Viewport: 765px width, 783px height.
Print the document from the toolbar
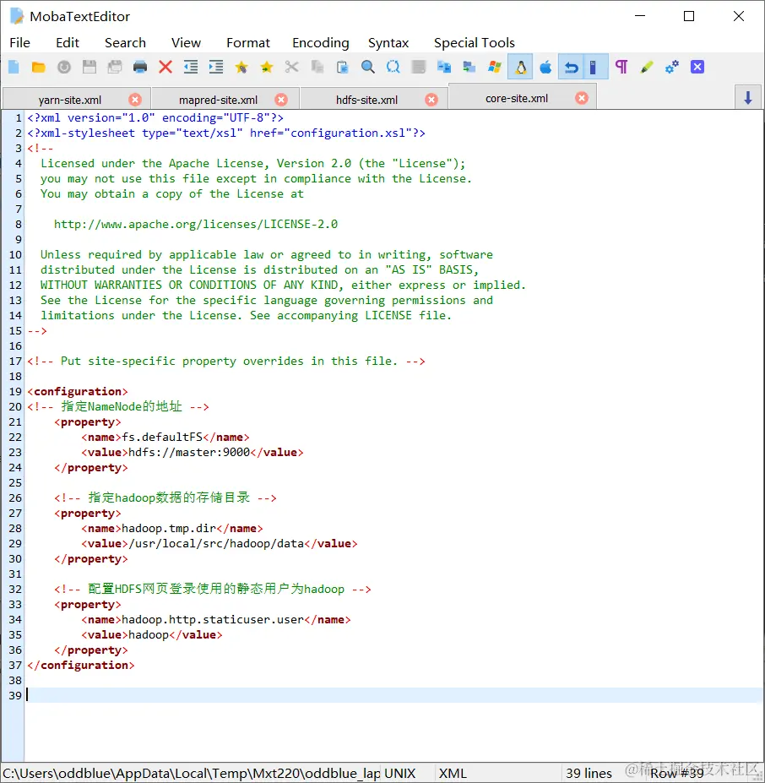pos(140,67)
